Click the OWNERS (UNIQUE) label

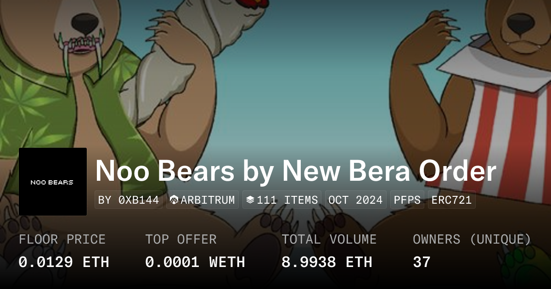pyautogui.click(x=472, y=239)
